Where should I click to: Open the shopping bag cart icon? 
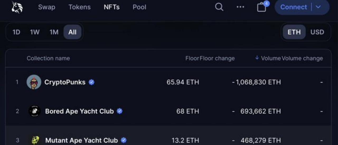pyautogui.click(x=261, y=7)
